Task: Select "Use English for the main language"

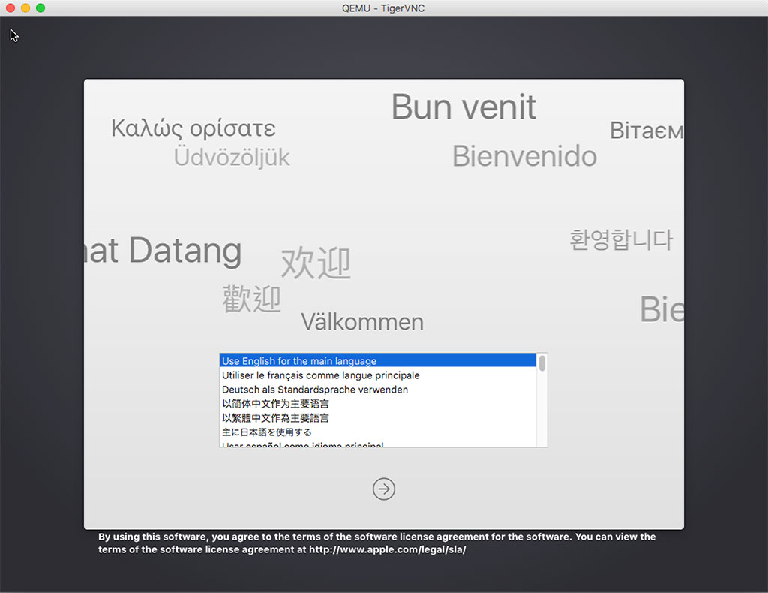Action: pyautogui.click(x=378, y=361)
